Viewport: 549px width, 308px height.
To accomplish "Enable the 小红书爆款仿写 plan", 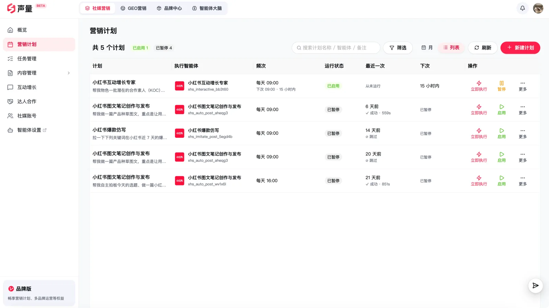I will pos(502,133).
